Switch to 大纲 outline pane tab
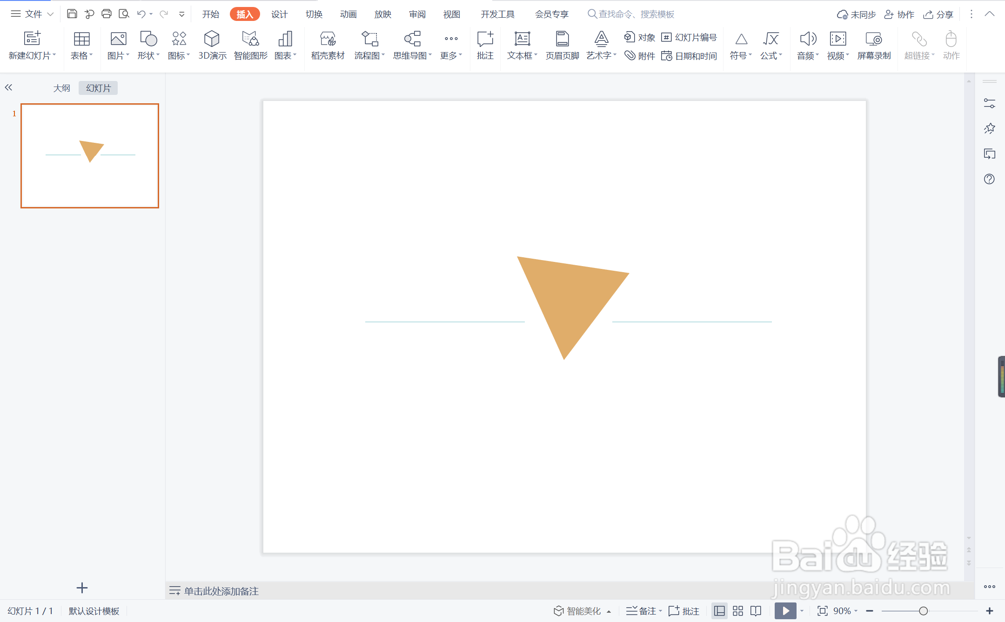 tap(61, 88)
